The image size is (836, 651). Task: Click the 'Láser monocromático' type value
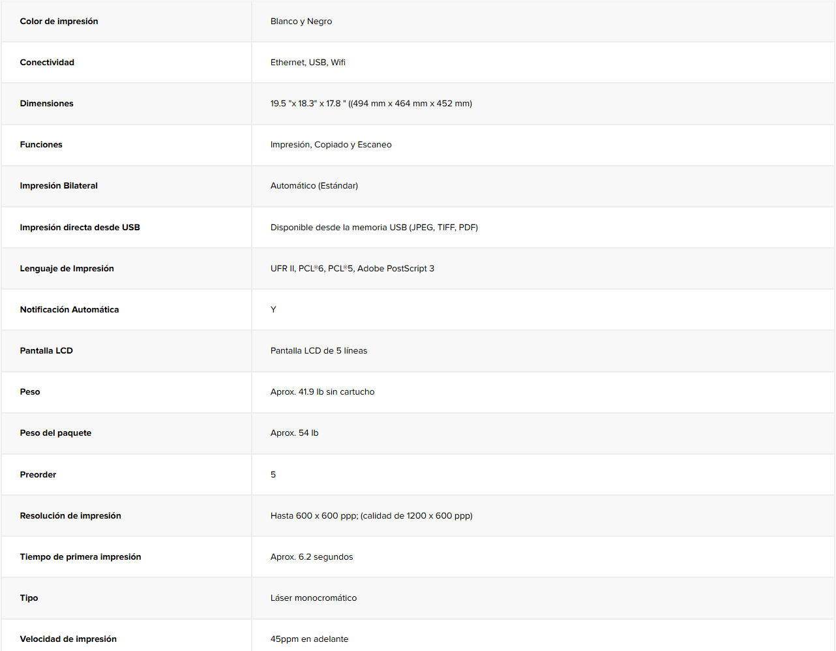click(x=314, y=598)
